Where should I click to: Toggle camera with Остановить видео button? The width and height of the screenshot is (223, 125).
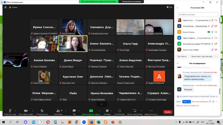(26, 111)
